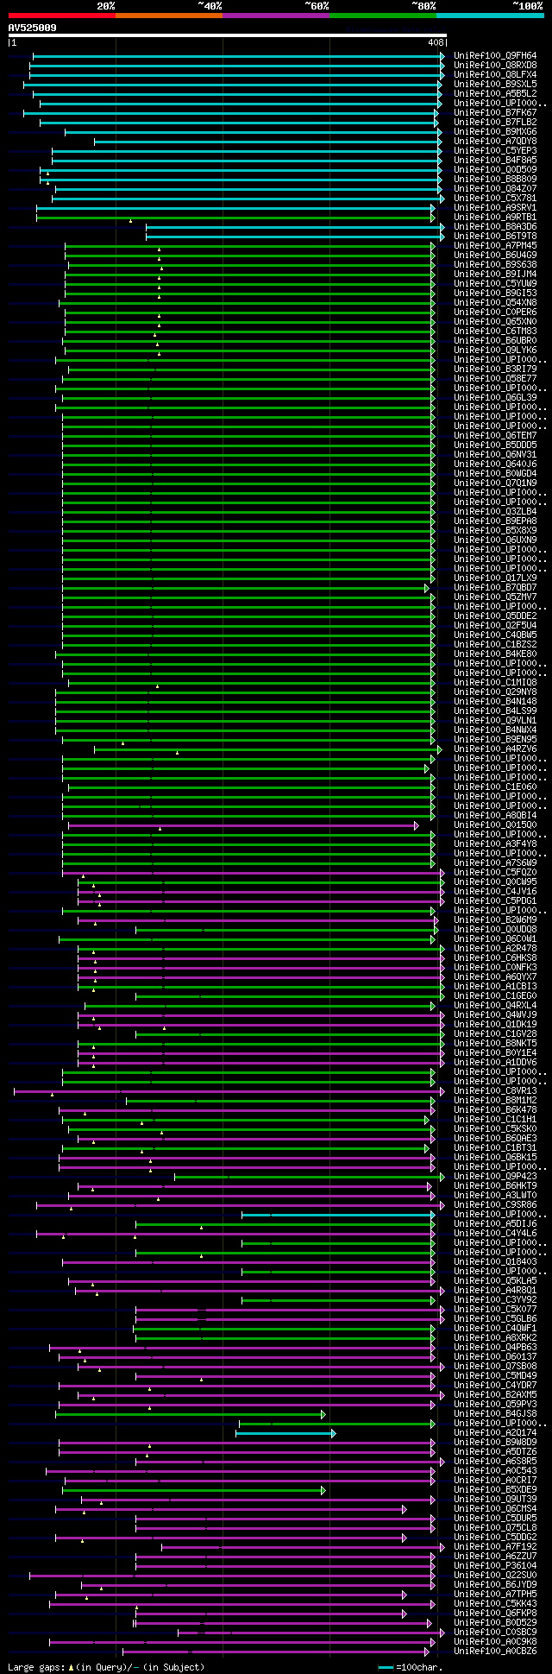Open hit UniRef100_C0SBC9
Viewport: 552px width, 1674px height.
495,1633
